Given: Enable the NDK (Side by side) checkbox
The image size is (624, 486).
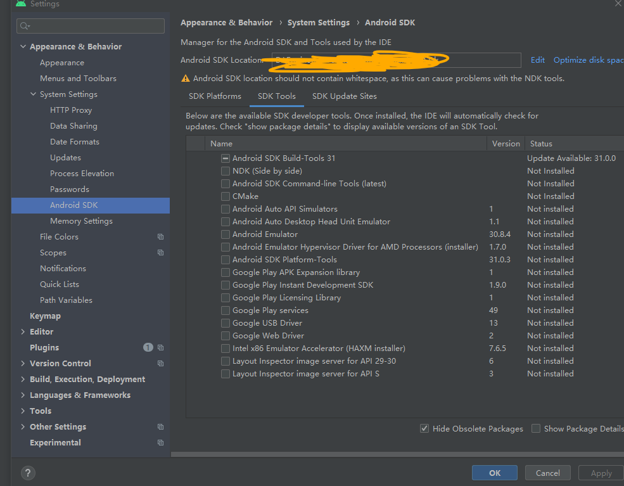Looking at the screenshot, I should pyautogui.click(x=226, y=171).
